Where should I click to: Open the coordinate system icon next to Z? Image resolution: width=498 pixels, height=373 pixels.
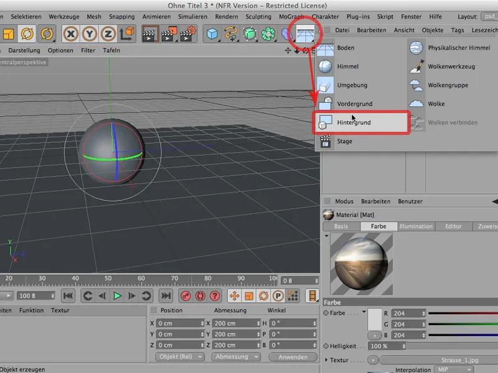point(127,34)
